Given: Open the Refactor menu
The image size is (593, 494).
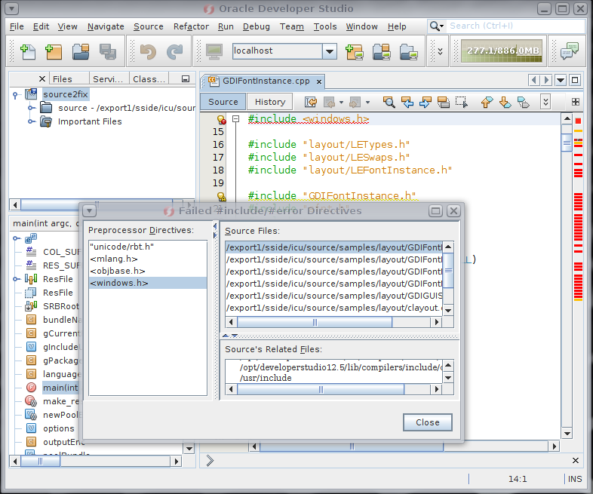Looking at the screenshot, I should click(x=191, y=26).
